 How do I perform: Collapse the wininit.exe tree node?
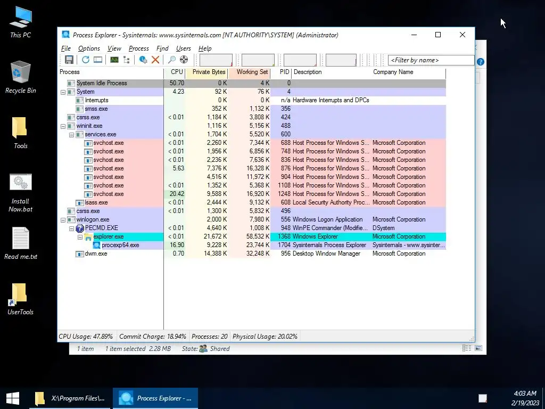click(x=63, y=126)
